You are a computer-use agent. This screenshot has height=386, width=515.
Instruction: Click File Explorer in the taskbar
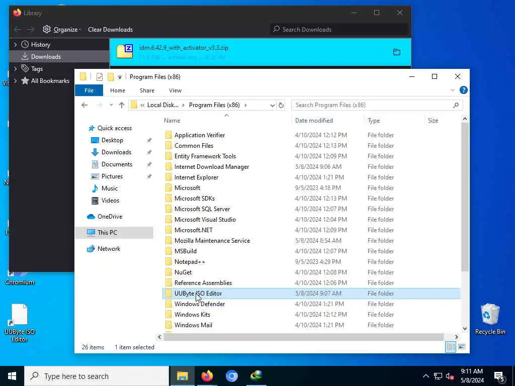(x=182, y=376)
